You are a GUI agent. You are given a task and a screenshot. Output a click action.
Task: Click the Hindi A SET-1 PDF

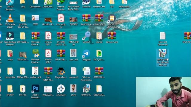pos(48,36)
